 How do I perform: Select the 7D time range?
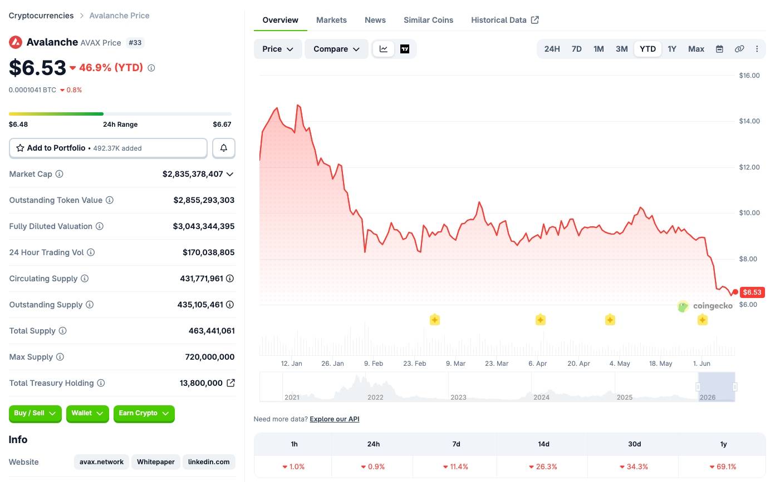[x=577, y=49]
